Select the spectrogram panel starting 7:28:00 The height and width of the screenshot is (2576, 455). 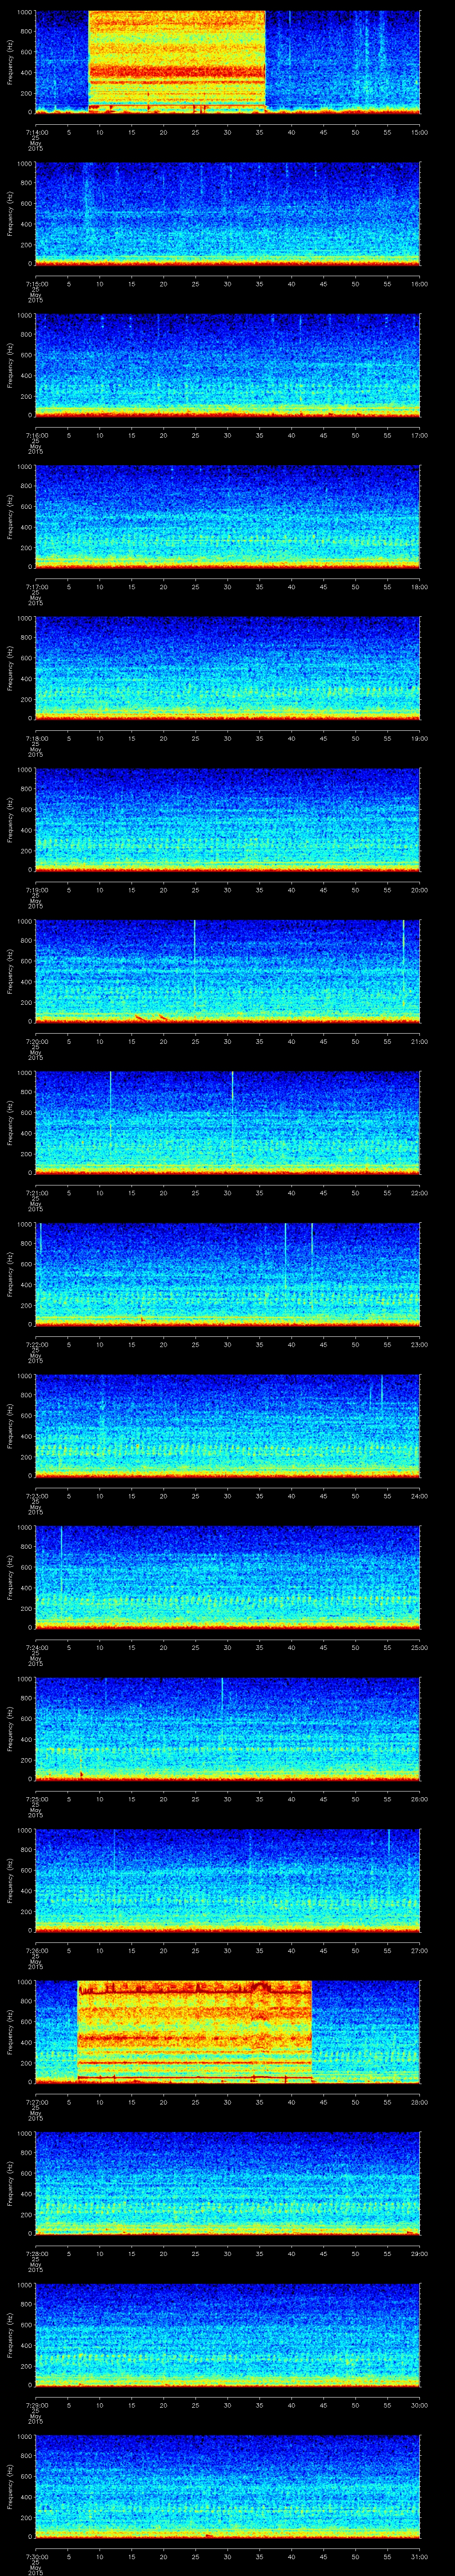coord(227,2183)
